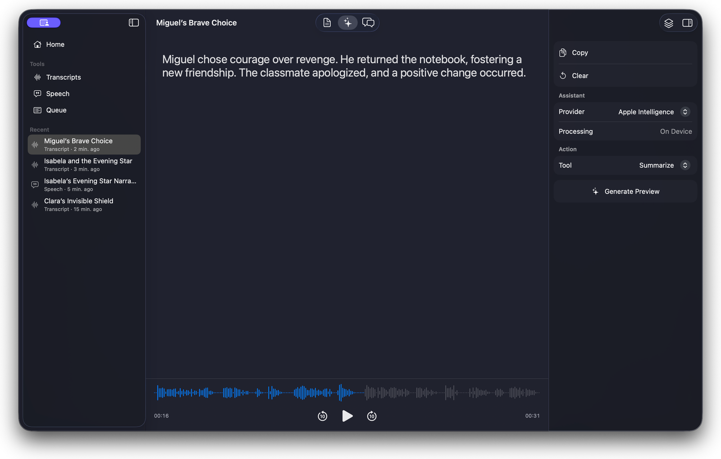Open Clara's Invisible Shield transcript
Viewport: 721px width, 459px height.
(84, 205)
